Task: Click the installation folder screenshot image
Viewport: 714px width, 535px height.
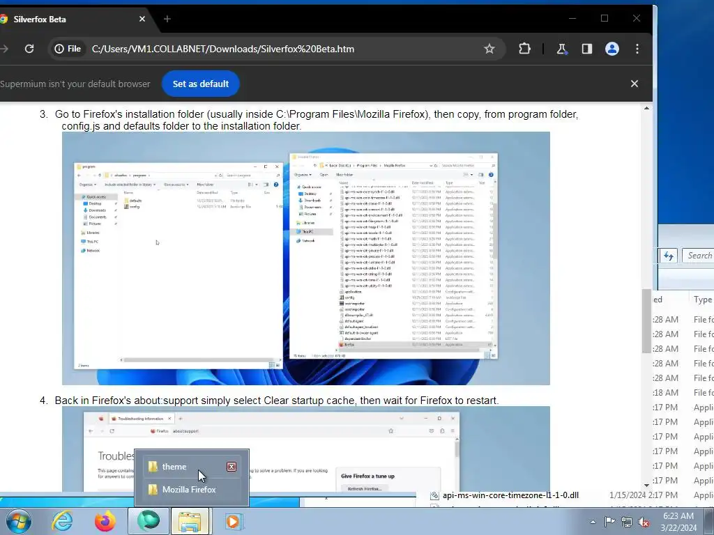Action: [x=306, y=258]
